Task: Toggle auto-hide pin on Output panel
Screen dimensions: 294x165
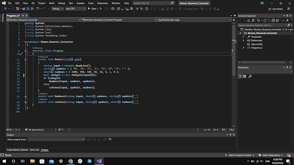Action: 230,135
